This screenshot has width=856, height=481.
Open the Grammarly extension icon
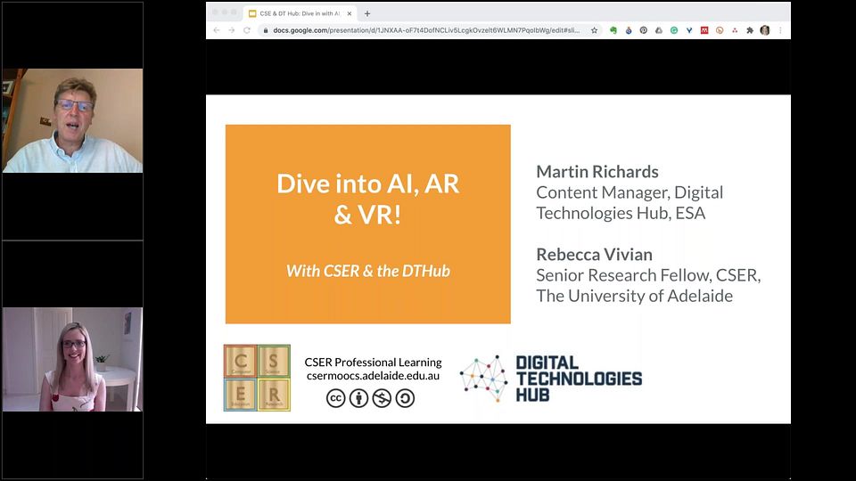(x=674, y=30)
